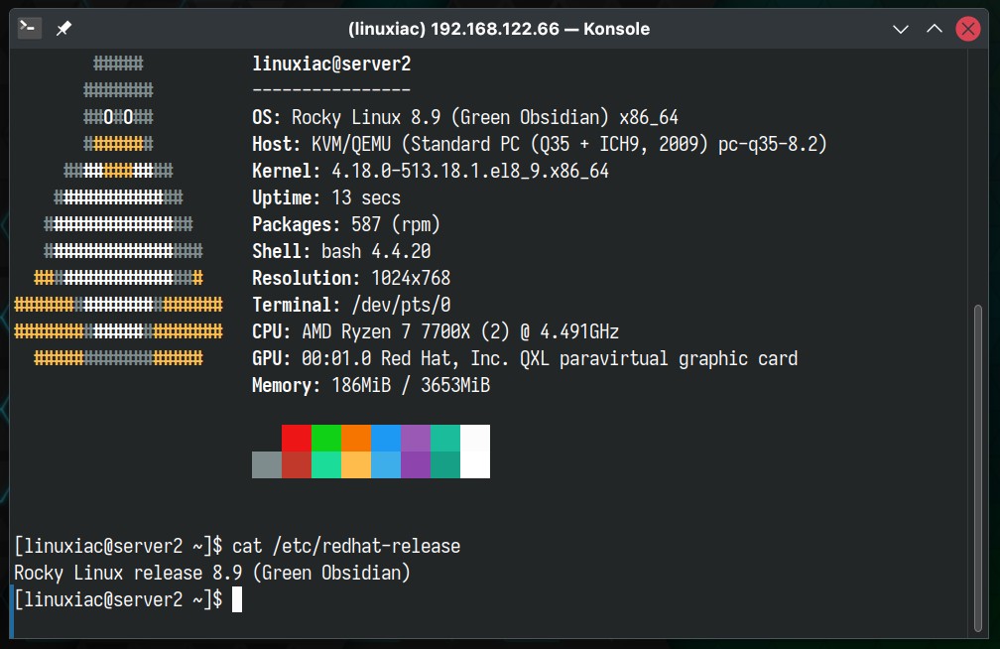This screenshot has width=1000, height=649.
Task: Click the 'CPU: AMD Ryzen 7 7700X' line
Action: click(x=436, y=331)
